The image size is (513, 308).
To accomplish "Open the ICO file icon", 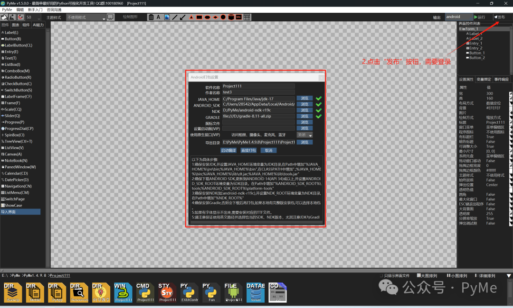I will [x=278, y=292].
